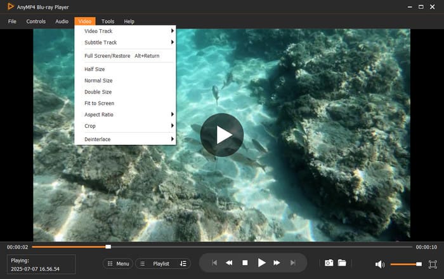
Task: Play video from control bar
Action: [x=261, y=263]
